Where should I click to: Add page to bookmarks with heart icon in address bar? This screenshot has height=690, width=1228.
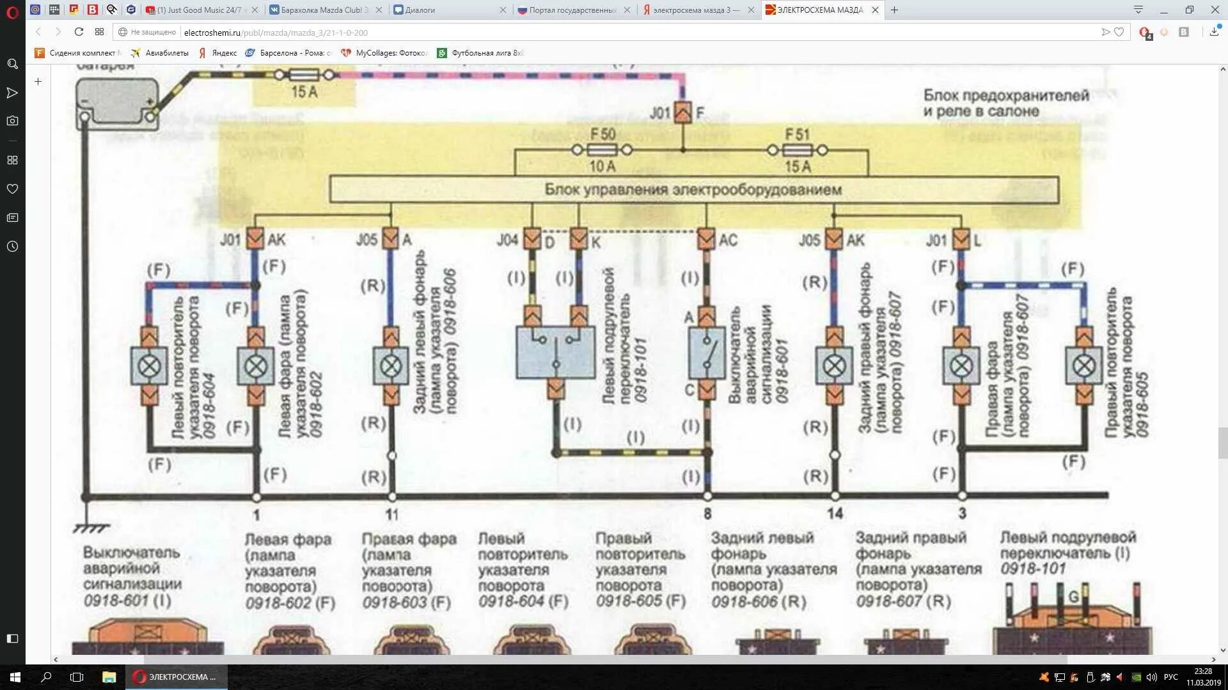[1119, 32]
